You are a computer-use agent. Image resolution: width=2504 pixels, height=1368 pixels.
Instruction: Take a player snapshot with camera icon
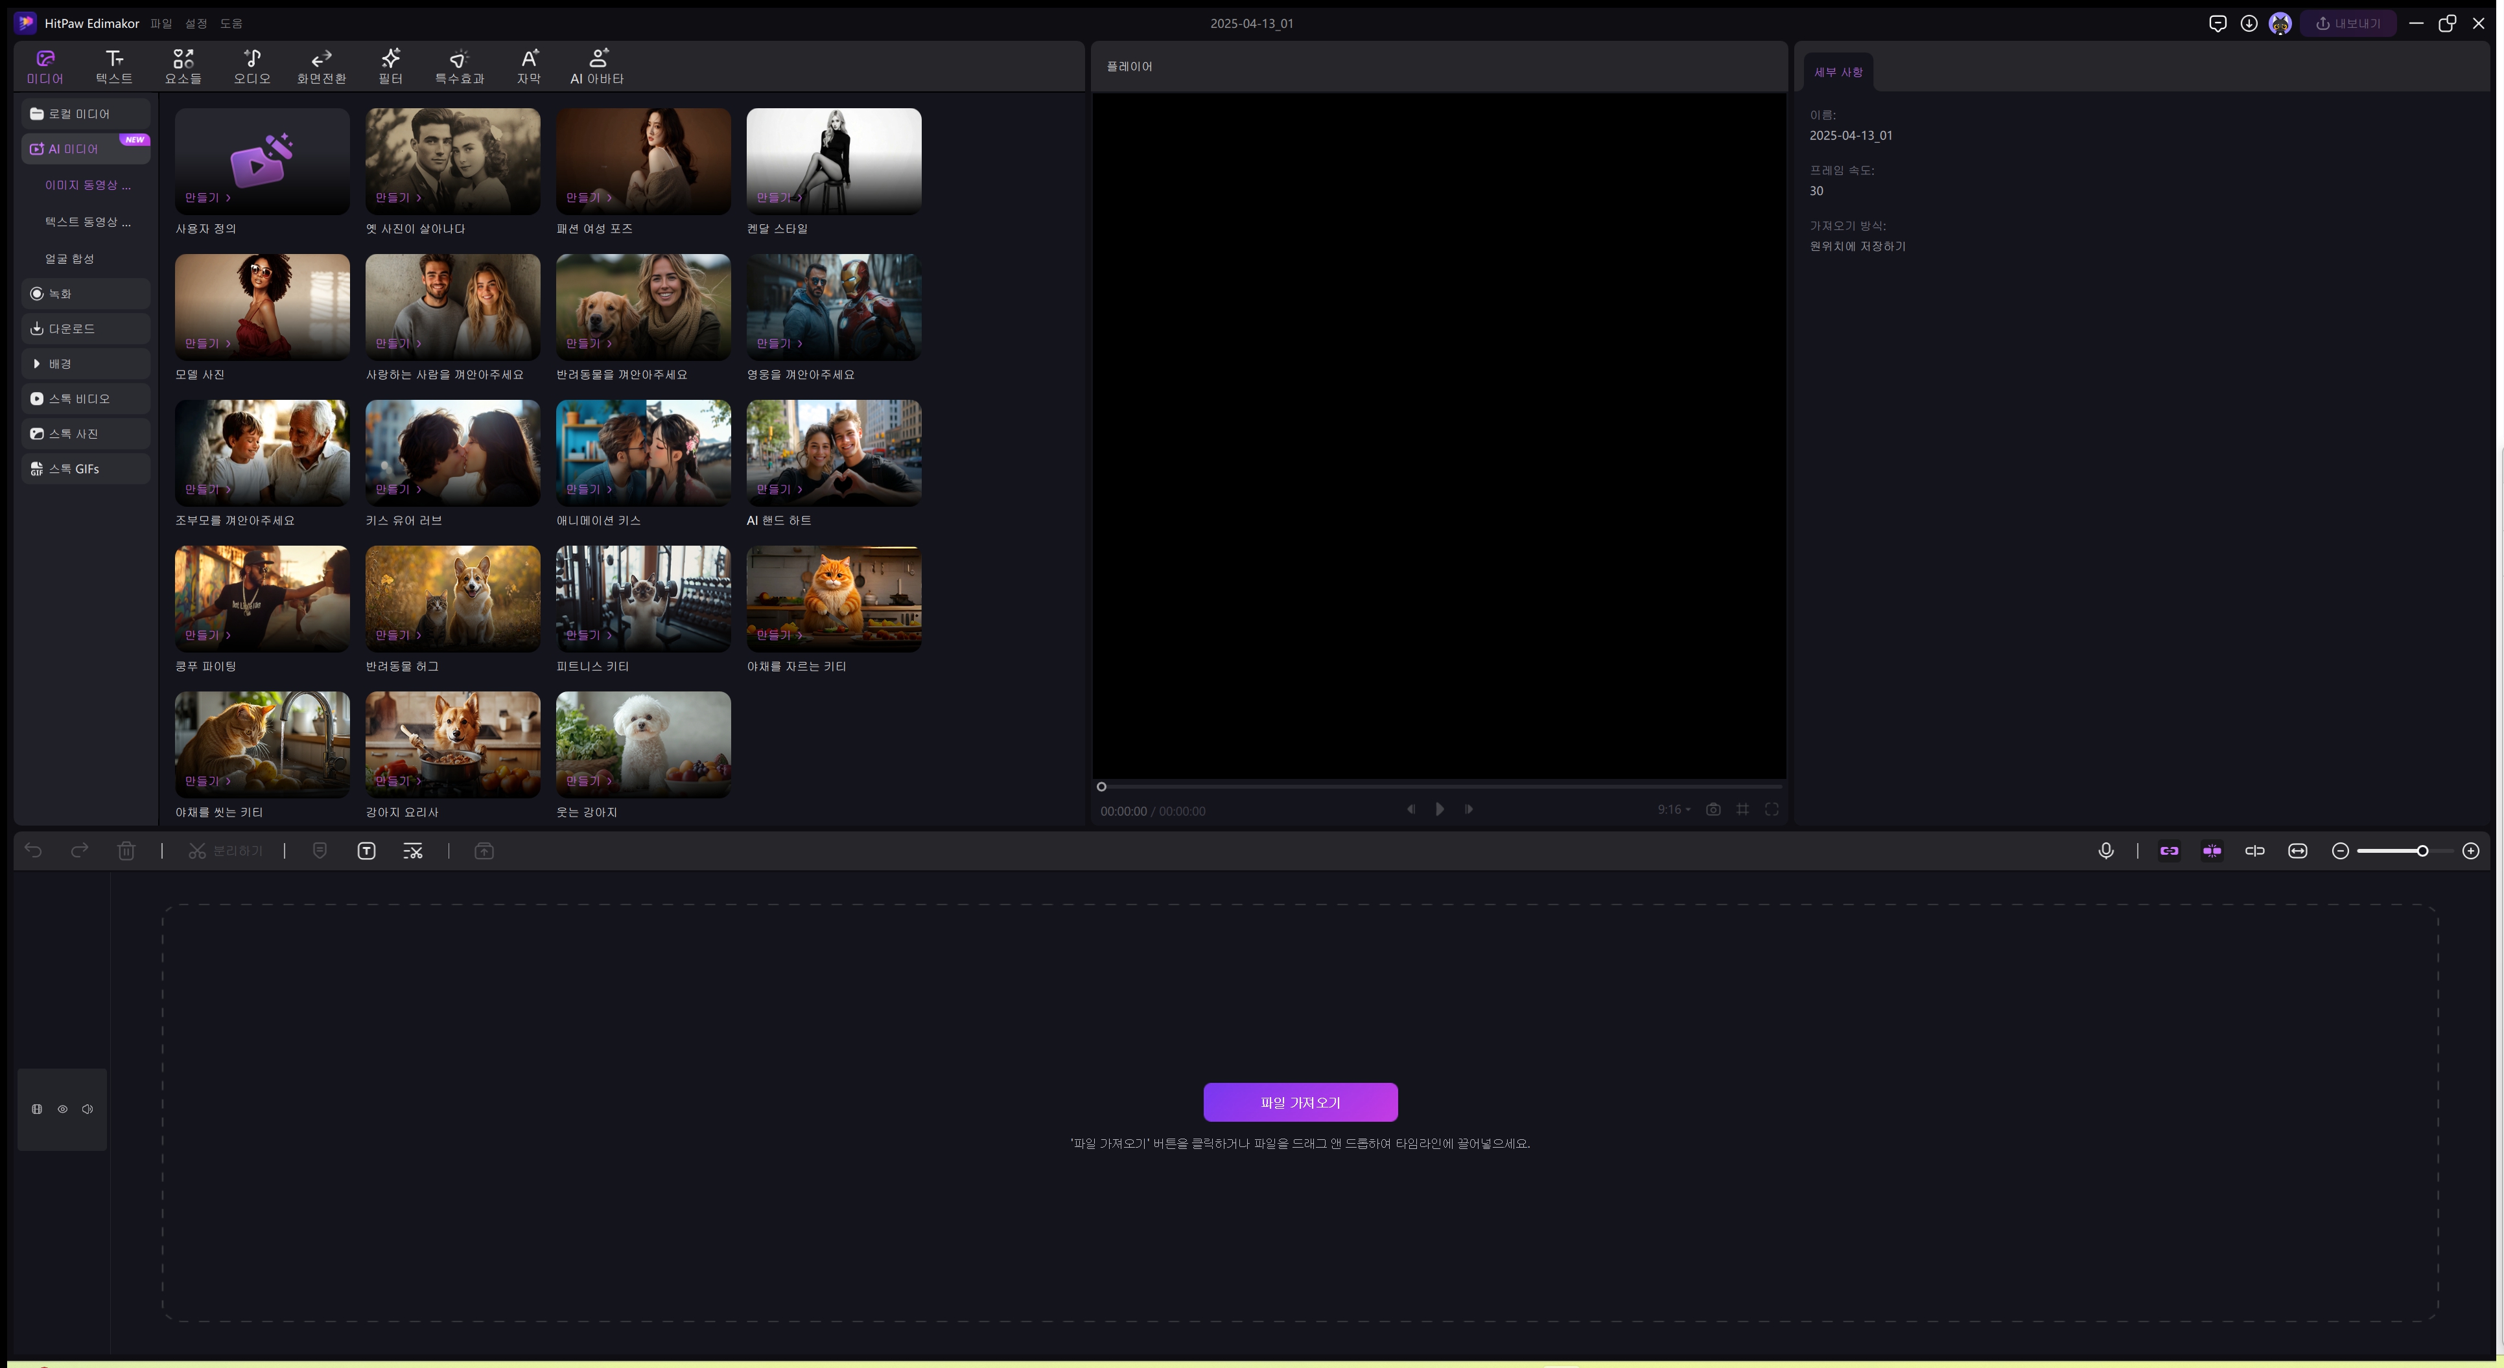pyautogui.click(x=1713, y=809)
